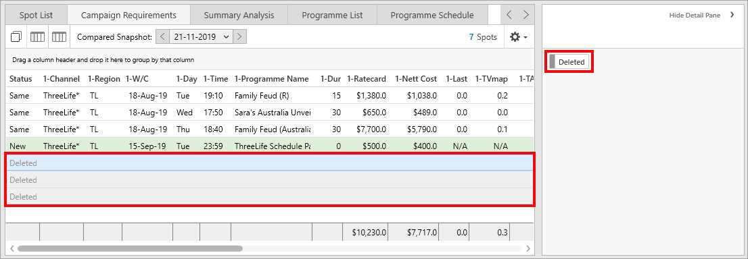The image size is (748, 259).
Task: Click the $10,230.0 ratecard total
Action: coord(369,232)
